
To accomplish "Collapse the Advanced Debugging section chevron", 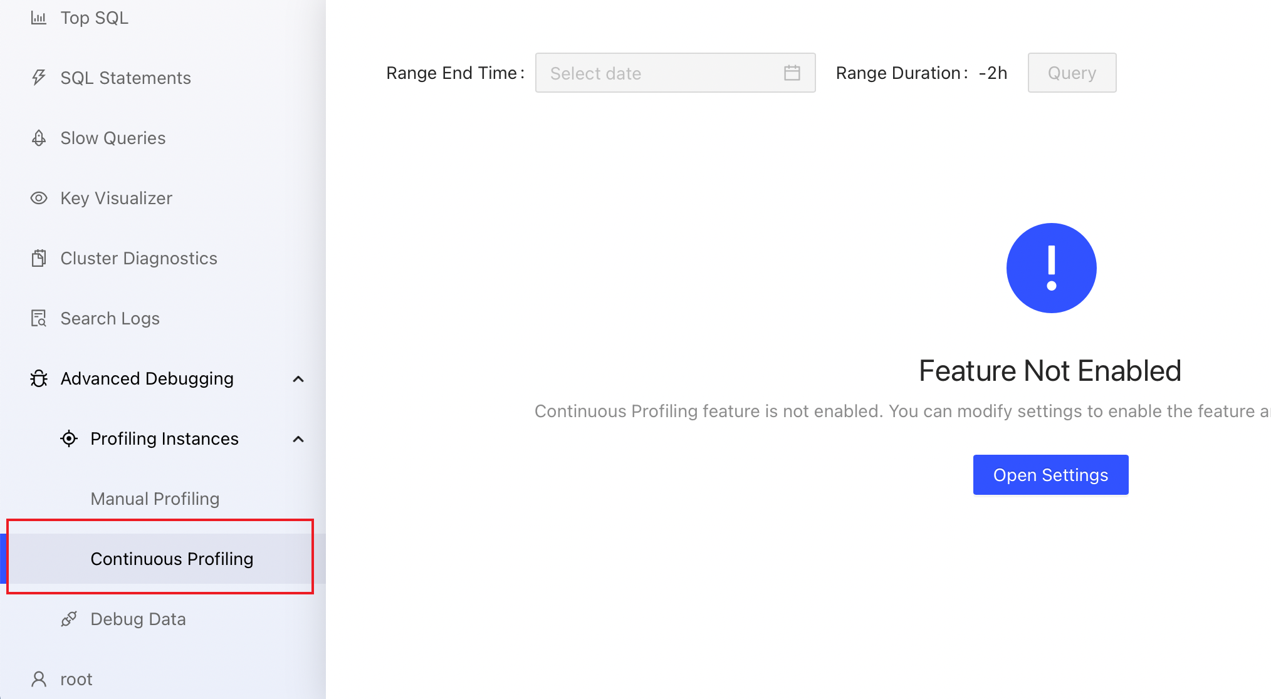I will (298, 379).
